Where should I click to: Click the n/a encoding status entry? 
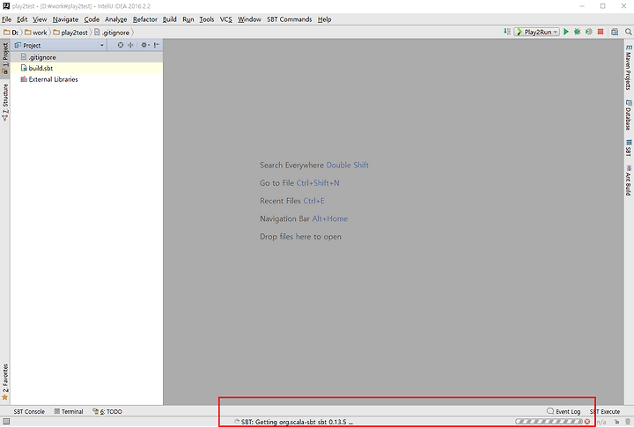(x=601, y=422)
